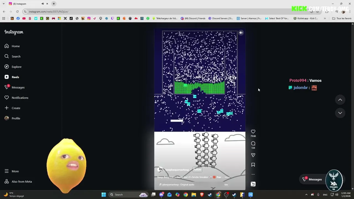Open the Instagram bookmark icon
The image size is (354, 199).
coord(89,19)
